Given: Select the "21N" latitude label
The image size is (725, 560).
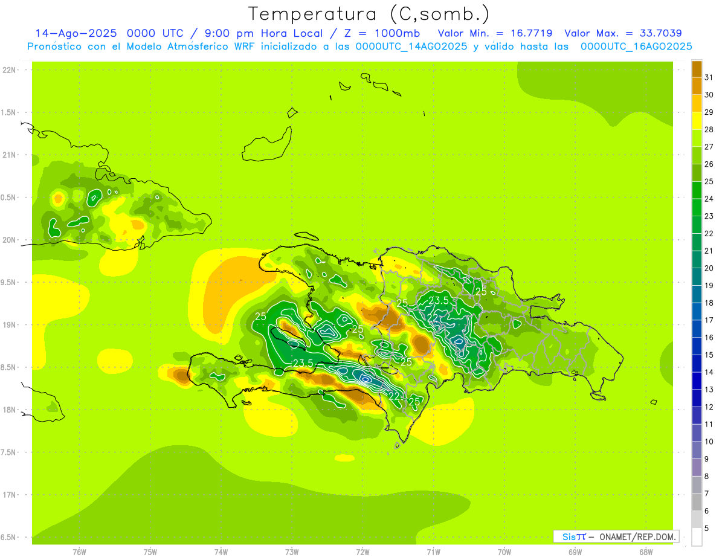Looking at the screenshot, I should coord(9,155).
